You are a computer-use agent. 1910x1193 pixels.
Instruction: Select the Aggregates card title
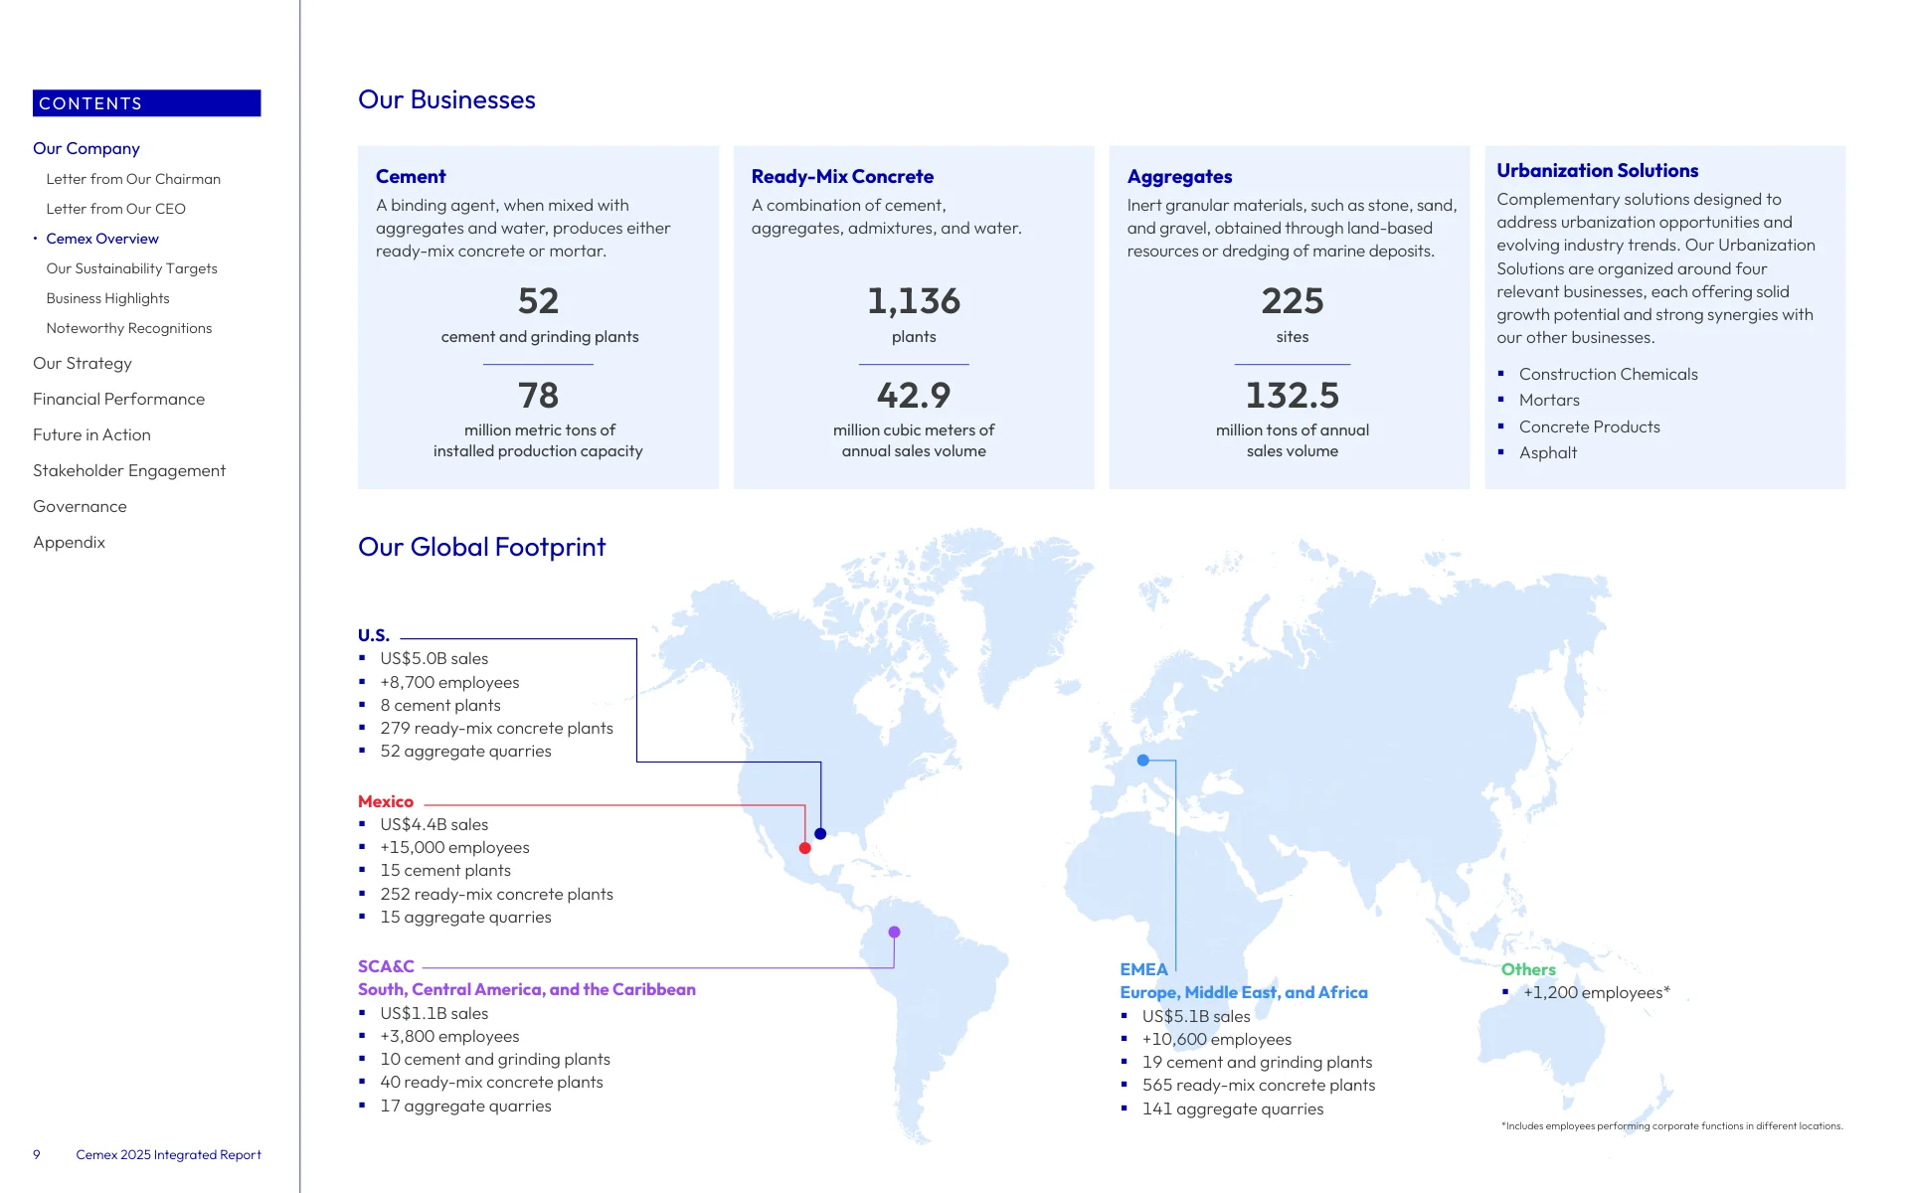[1179, 177]
